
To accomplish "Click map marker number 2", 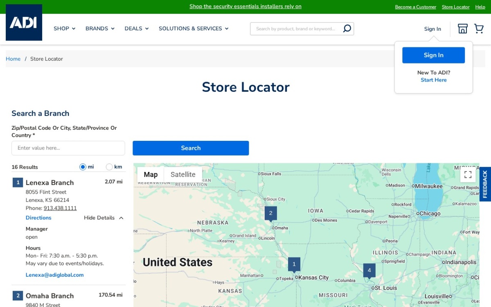I will tap(270, 213).
